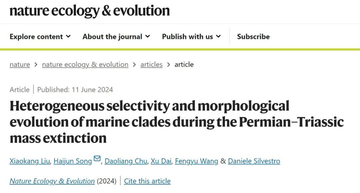Open the articles breadcrumb link
Screen dimensions: 360x193
tap(152, 64)
